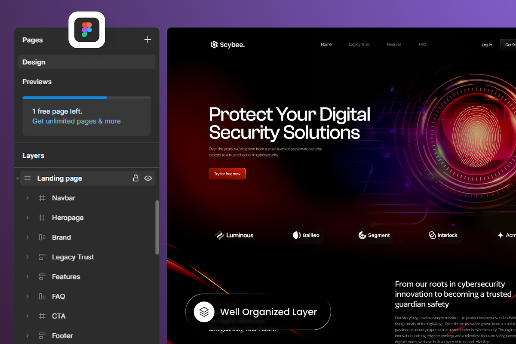
Task: Click the pages usage progress bar
Action: pos(86,98)
